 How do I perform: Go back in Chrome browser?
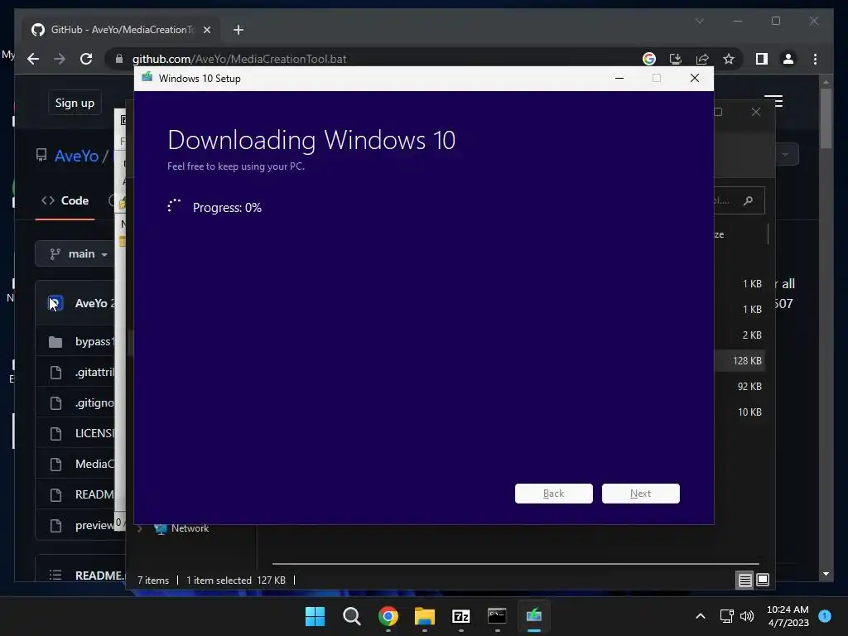click(x=33, y=59)
